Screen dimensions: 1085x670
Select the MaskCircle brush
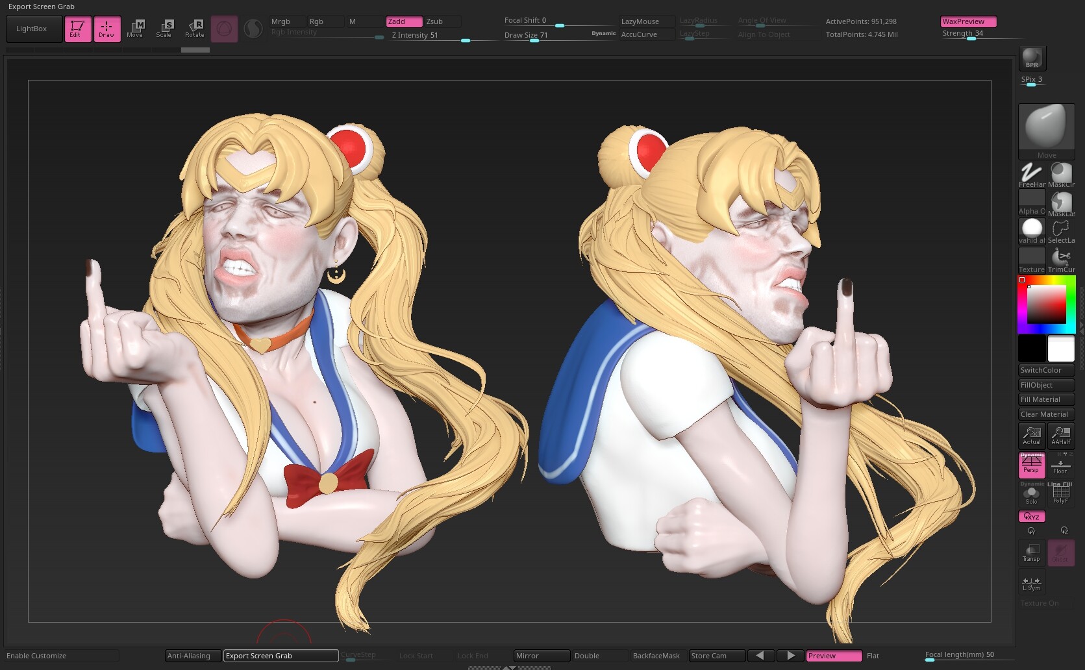pyautogui.click(x=1061, y=175)
